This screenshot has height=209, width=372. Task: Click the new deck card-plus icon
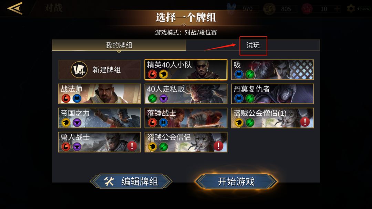(79, 70)
